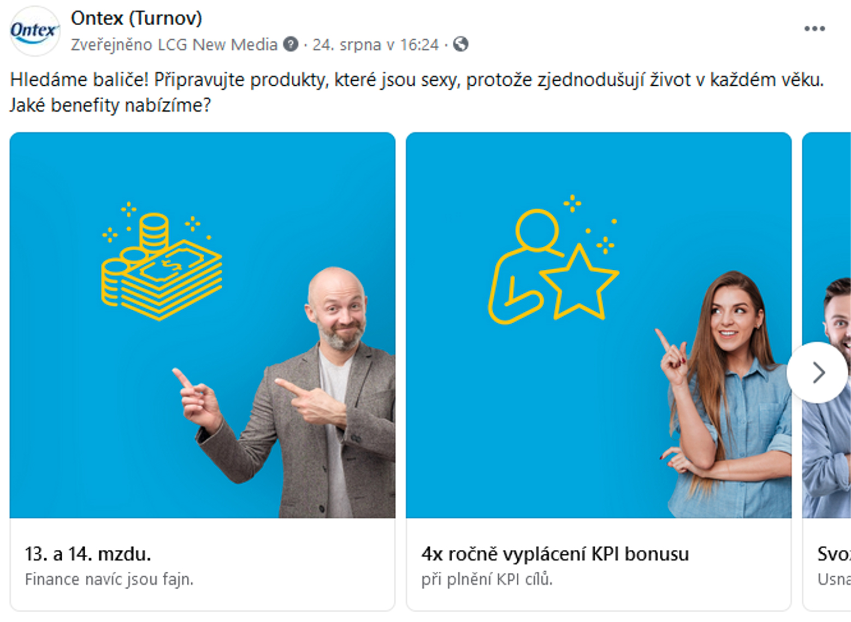
Task: Click the bald man carousel image
Action: click(203, 325)
